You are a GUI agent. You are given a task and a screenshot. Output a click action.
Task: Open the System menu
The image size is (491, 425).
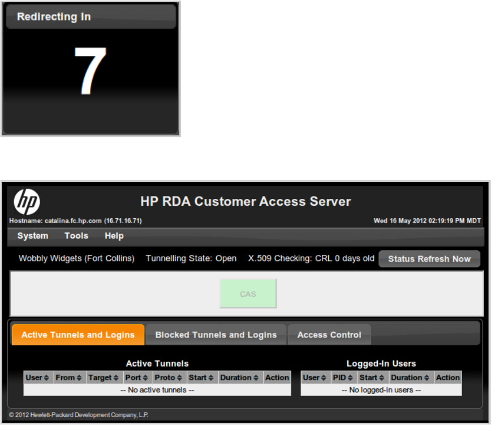tap(33, 236)
